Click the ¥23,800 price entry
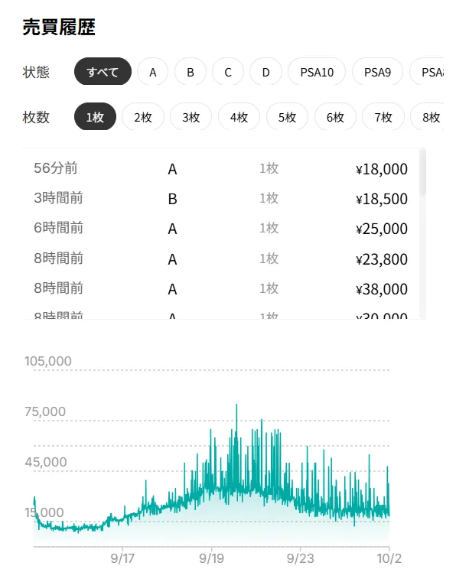Image resolution: width=456 pixels, height=582 pixels. click(x=381, y=259)
